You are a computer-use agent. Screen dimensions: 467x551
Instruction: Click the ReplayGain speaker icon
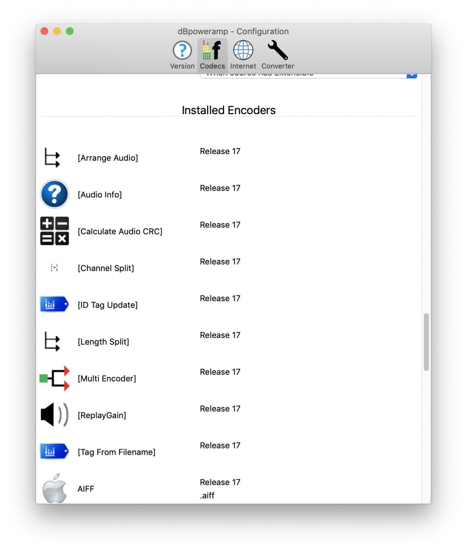click(x=54, y=415)
